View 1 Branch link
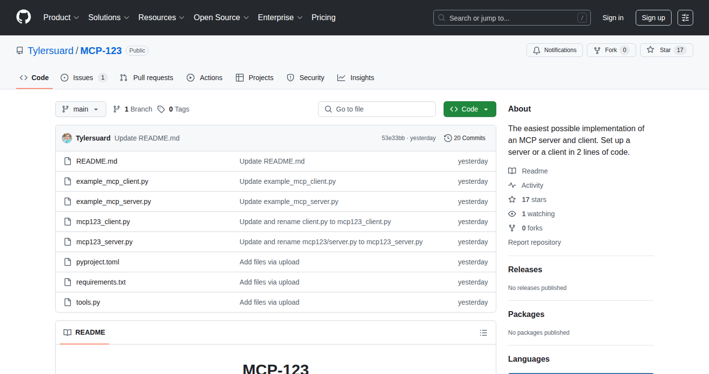The width and height of the screenshot is (709, 374). click(x=133, y=109)
